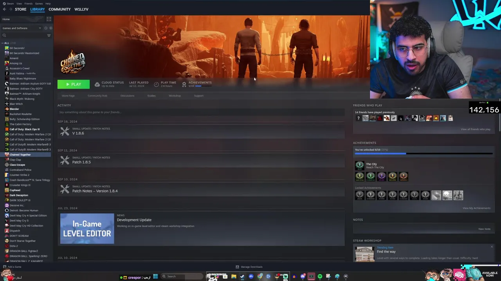This screenshot has width=501, height=281.
Task: Open Community Hub link
Action: [x=97, y=96]
